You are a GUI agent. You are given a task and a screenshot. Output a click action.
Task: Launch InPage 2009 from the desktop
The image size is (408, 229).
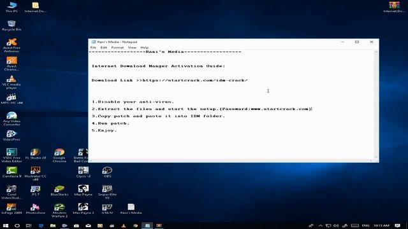pyautogui.click(x=11, y=209)
